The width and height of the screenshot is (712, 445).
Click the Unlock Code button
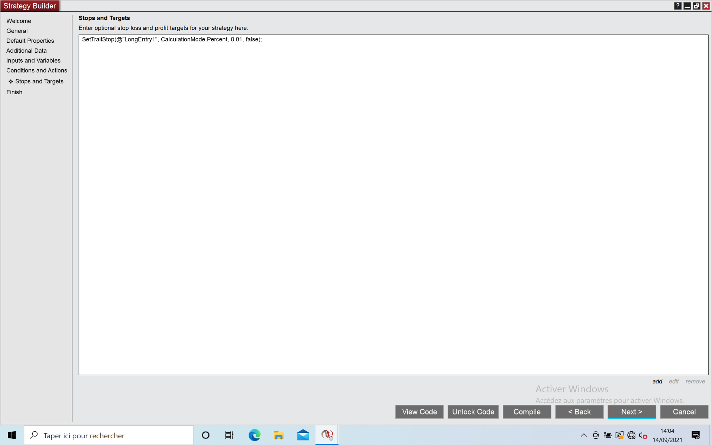(x=473, y=412)
